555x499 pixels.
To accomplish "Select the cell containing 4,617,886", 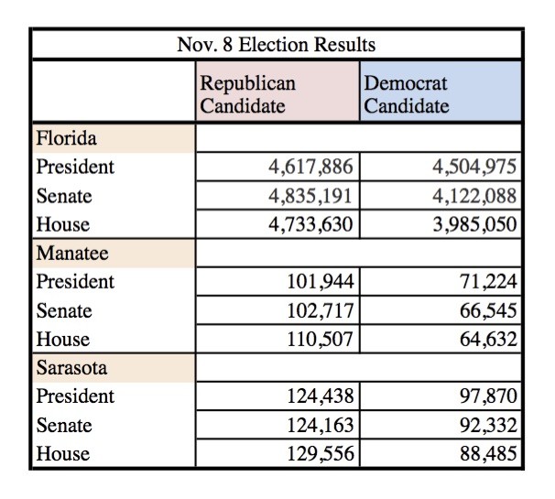I will tap(275, 168).
